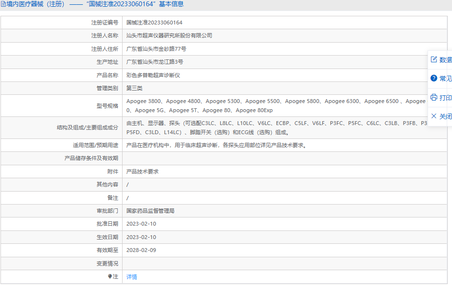Click the 第三类 category value
Image resolution: width=452 pixels, height=286 pixels.
pyautogui.click(x=135, y=88)
